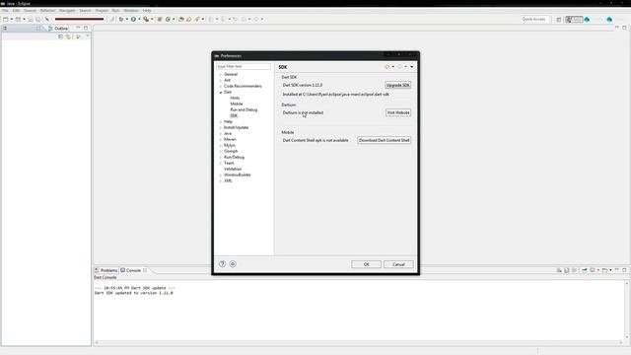This screenshot has height=355, width=631.
Task: Open the Debug button dropdown arrow
Action: pos(127,20)
